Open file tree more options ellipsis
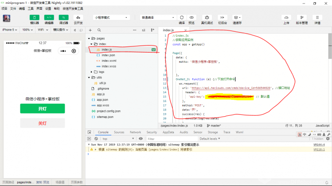 pyautogui.click(x=134, y=30)
